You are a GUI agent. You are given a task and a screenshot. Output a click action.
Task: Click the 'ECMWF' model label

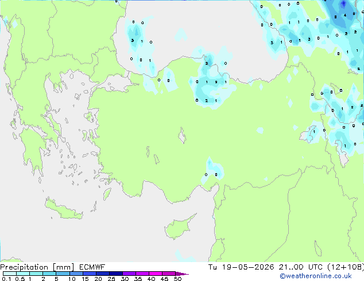coord(92,267)
